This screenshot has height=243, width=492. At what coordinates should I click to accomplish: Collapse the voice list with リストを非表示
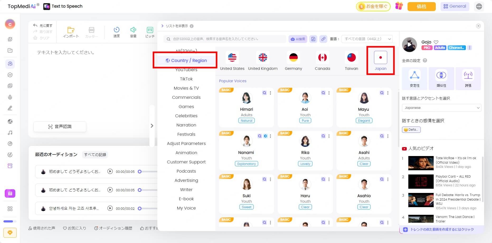click(x=174, y=26)
